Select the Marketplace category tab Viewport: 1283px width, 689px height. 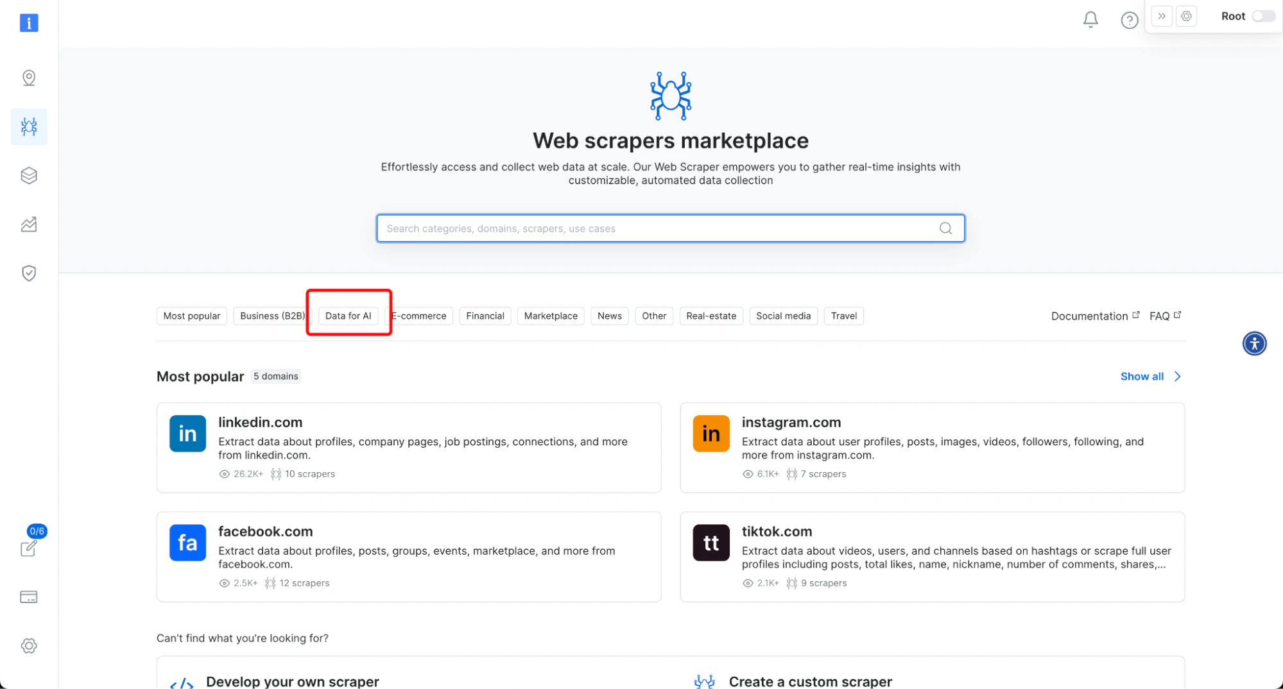pos(551,316)
